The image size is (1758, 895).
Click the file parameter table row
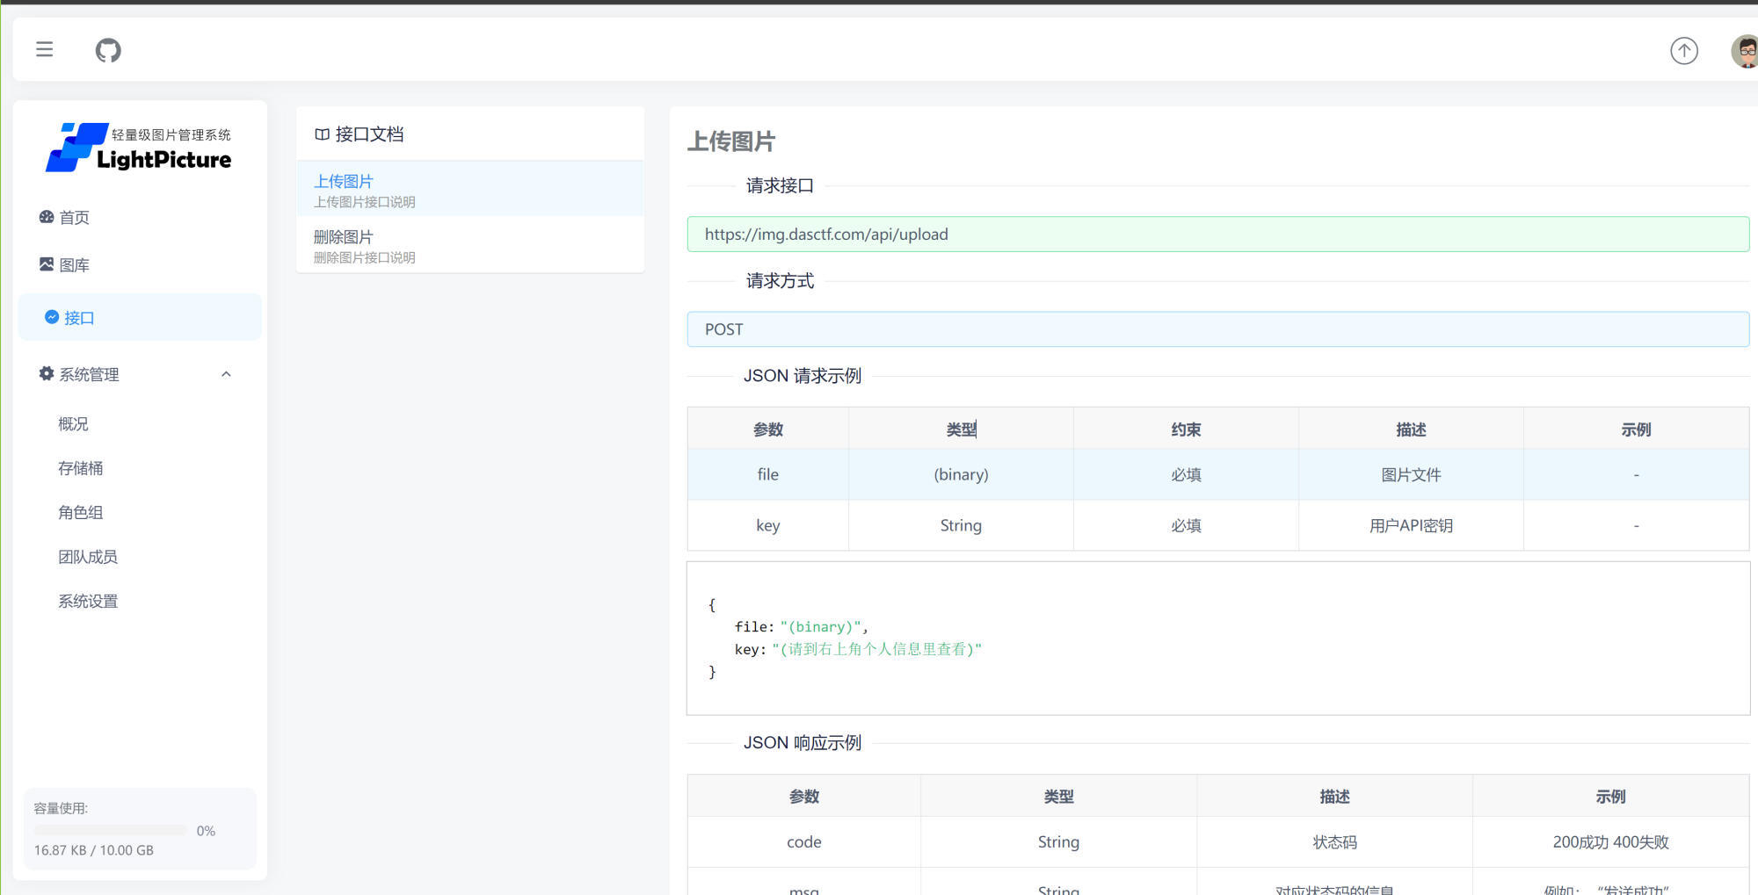(x=1217, y=475)
